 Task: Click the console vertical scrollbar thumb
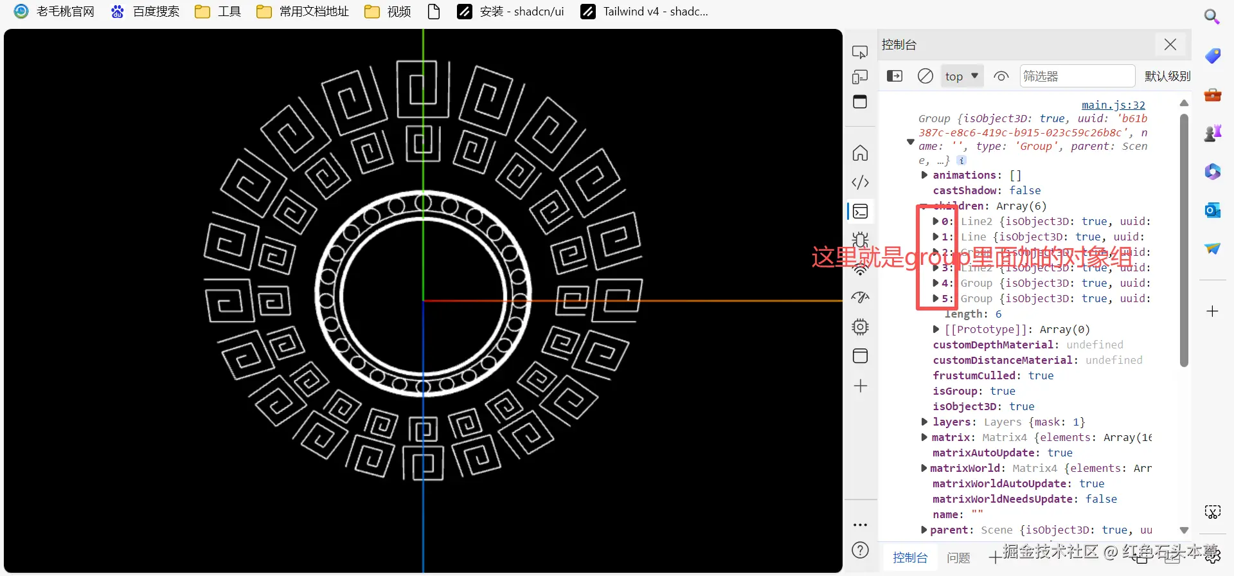[x=1185, y=240]
